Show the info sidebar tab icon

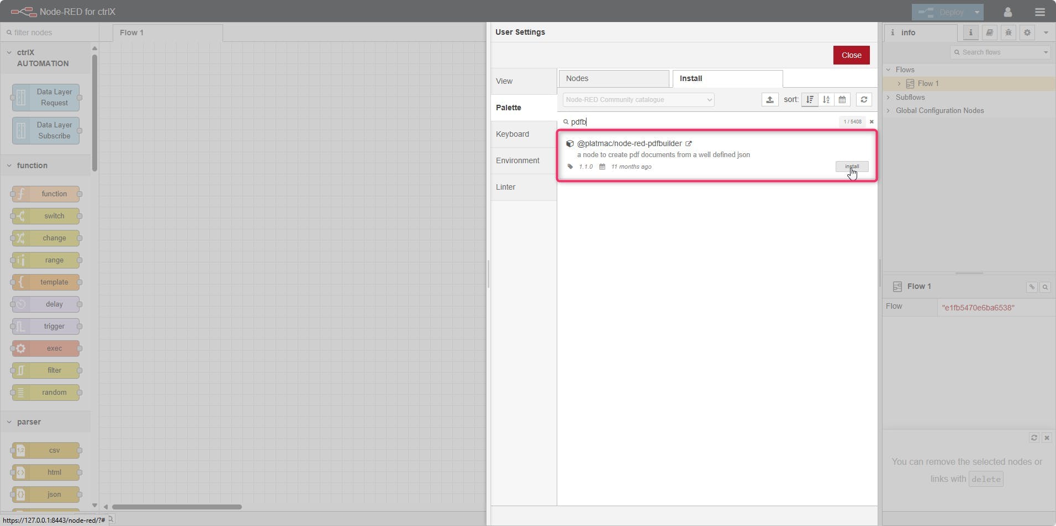tap(970, 33)
